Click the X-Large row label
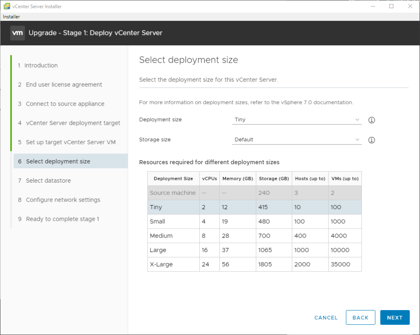The image size is (420, 335). click(x=161, y=265)
